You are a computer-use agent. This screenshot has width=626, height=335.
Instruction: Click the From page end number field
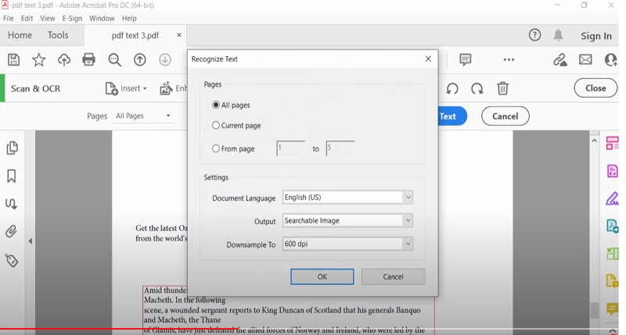pyautogui.click(x=340, y=148)
